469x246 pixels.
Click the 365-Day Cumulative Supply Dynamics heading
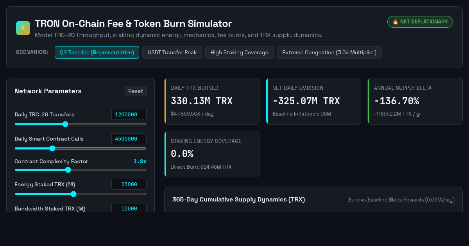(239, 200)
